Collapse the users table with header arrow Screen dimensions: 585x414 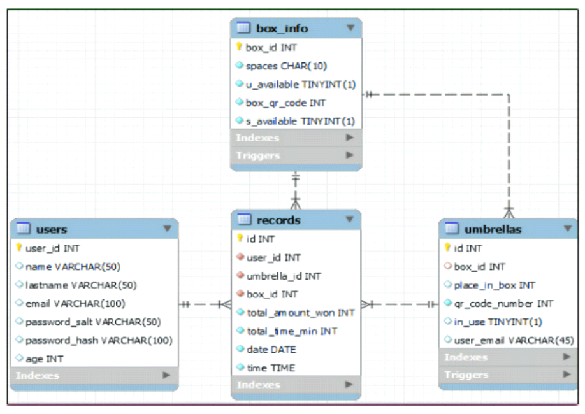point(167,229)
